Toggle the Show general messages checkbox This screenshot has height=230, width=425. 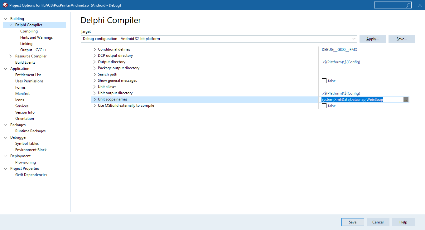click(x=324, y=81)
